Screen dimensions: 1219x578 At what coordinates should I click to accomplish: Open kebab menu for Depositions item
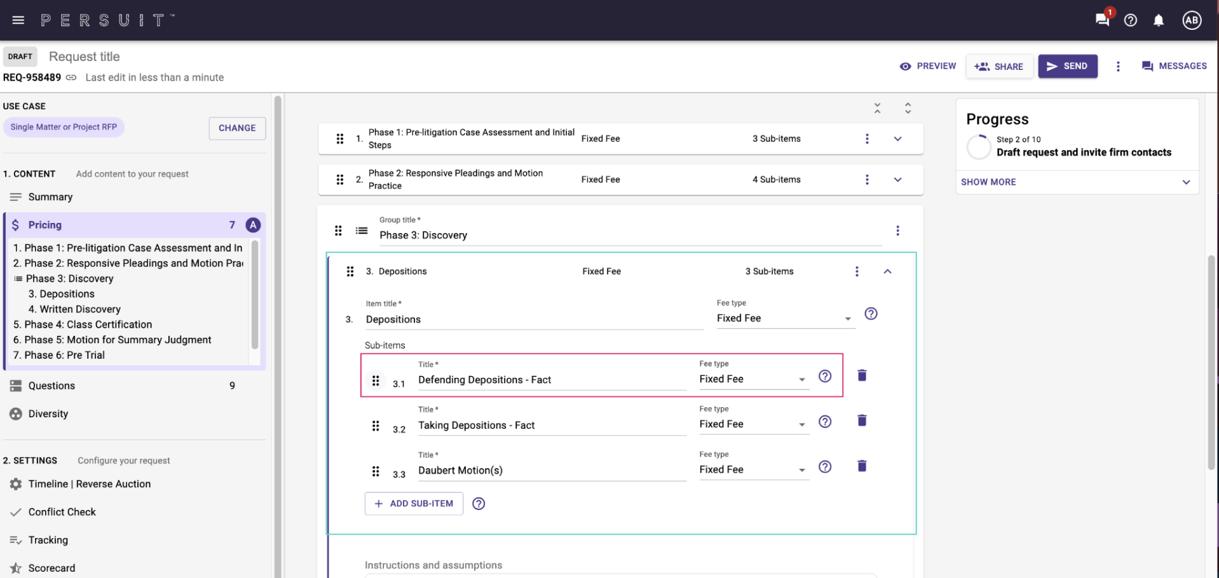[857, 271]
